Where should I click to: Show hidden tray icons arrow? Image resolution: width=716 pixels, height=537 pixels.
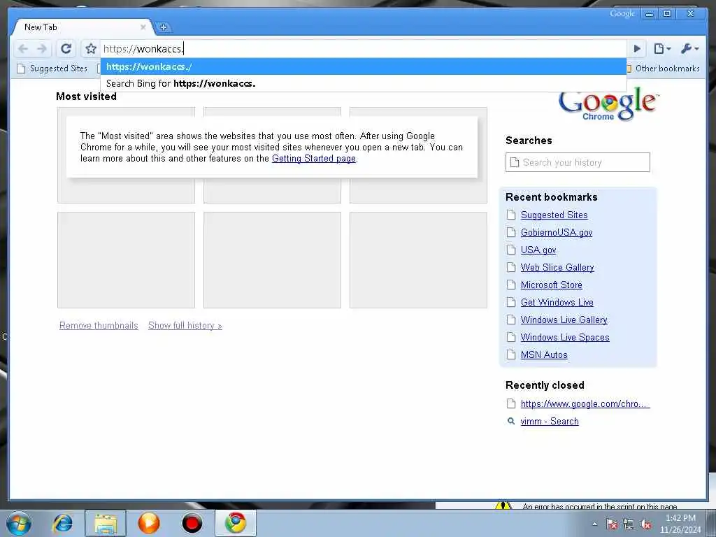click(594, 524)
